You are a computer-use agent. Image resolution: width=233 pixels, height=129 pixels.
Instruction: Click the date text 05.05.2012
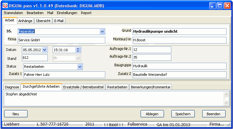point(32,50)
